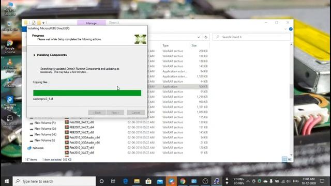Open File Explorer from the taskbar

137,181
